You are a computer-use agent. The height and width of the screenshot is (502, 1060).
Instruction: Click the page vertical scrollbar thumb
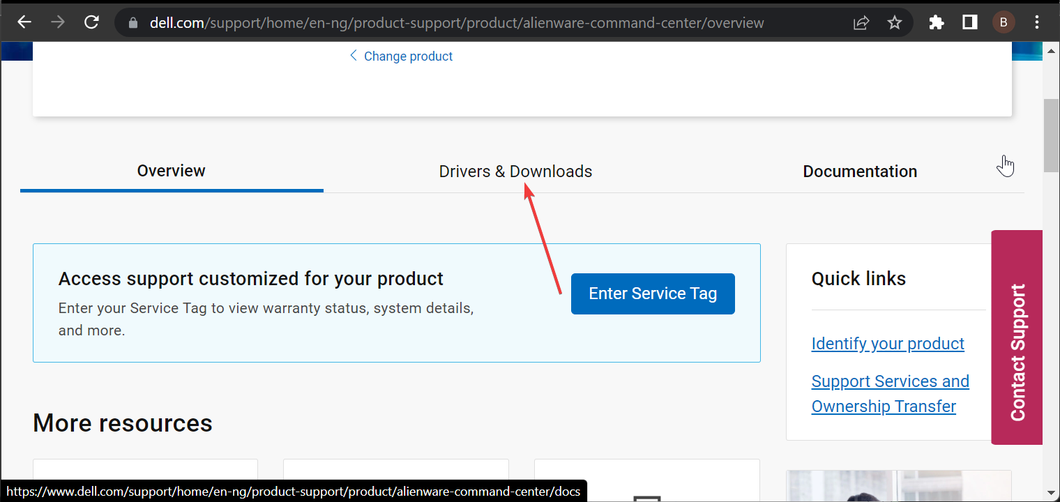(1051, 136)
